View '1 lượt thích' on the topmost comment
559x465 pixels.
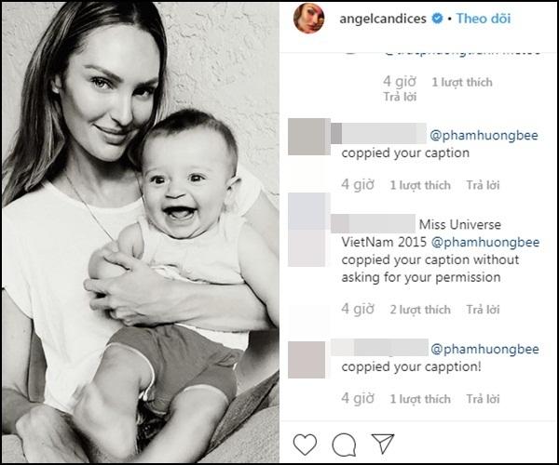coord(461,83)
